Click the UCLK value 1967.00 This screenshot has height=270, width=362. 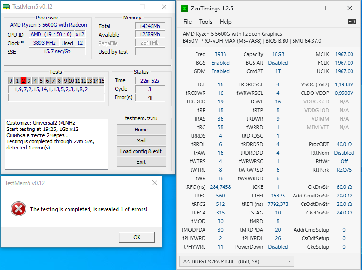[344, 71]
